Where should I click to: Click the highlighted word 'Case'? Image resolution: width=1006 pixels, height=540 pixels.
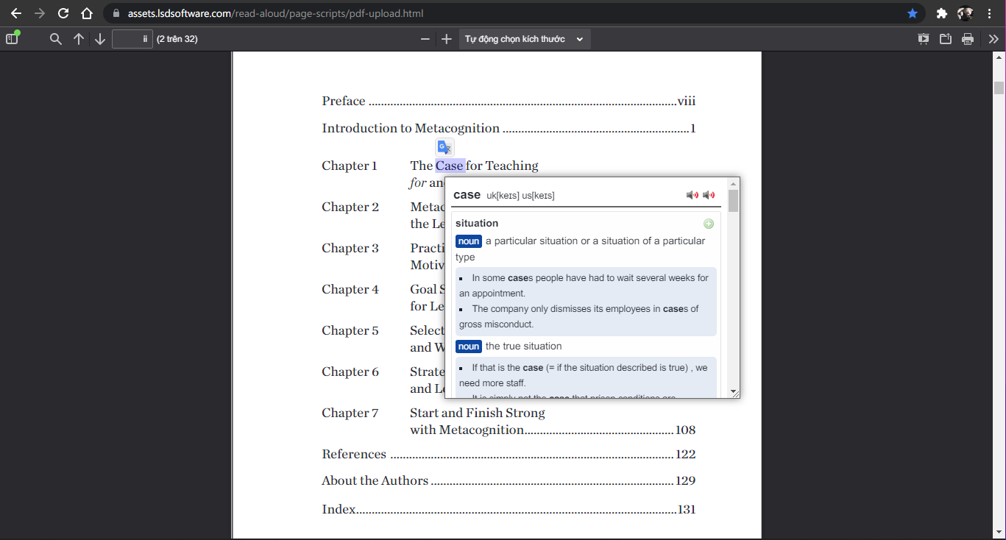(450, 166)
